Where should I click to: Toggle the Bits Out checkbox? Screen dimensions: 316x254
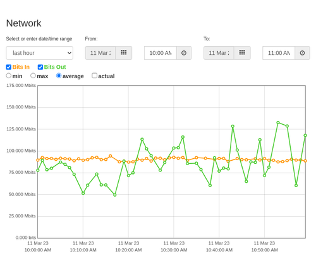40,67
